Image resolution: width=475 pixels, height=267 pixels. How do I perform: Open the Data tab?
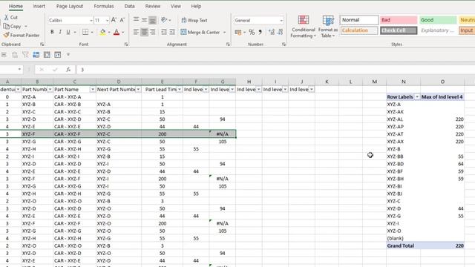pos(129,6)
